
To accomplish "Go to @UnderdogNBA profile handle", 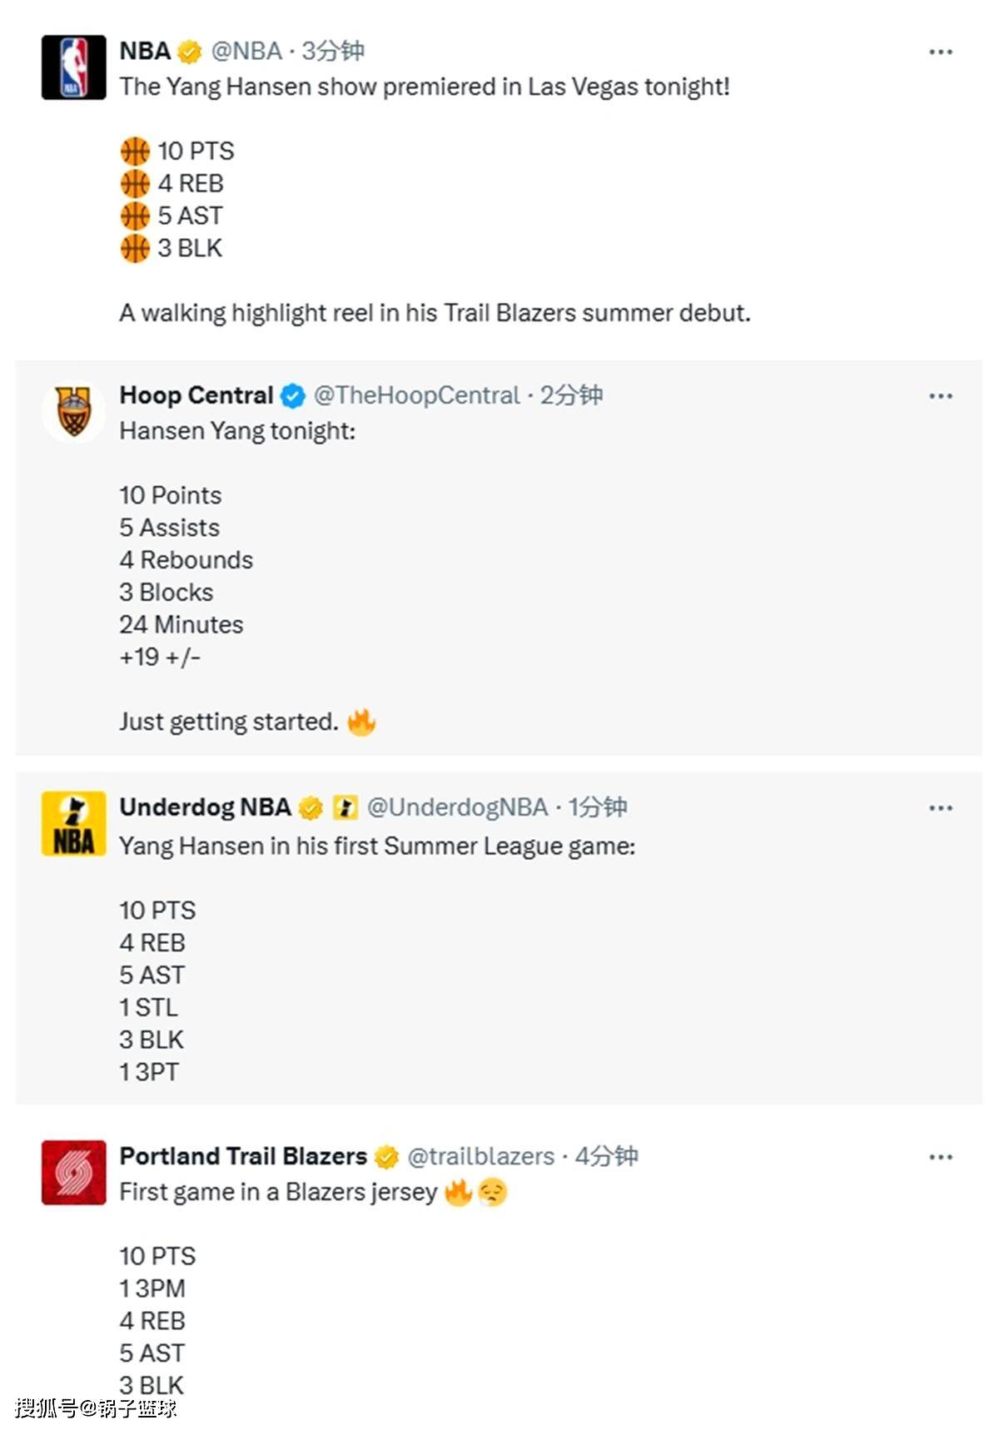I will 457,807.
